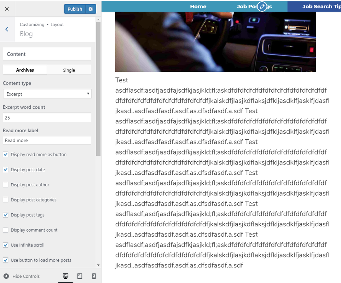This screenshot has width=341, height=283.
Task: Switch to tablet preview device icon
Action: (x=80, y=276)
